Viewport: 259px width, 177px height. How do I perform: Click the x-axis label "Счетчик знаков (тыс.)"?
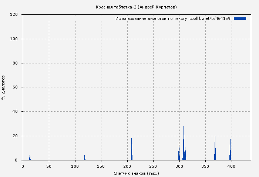click(x=136, y=173)
